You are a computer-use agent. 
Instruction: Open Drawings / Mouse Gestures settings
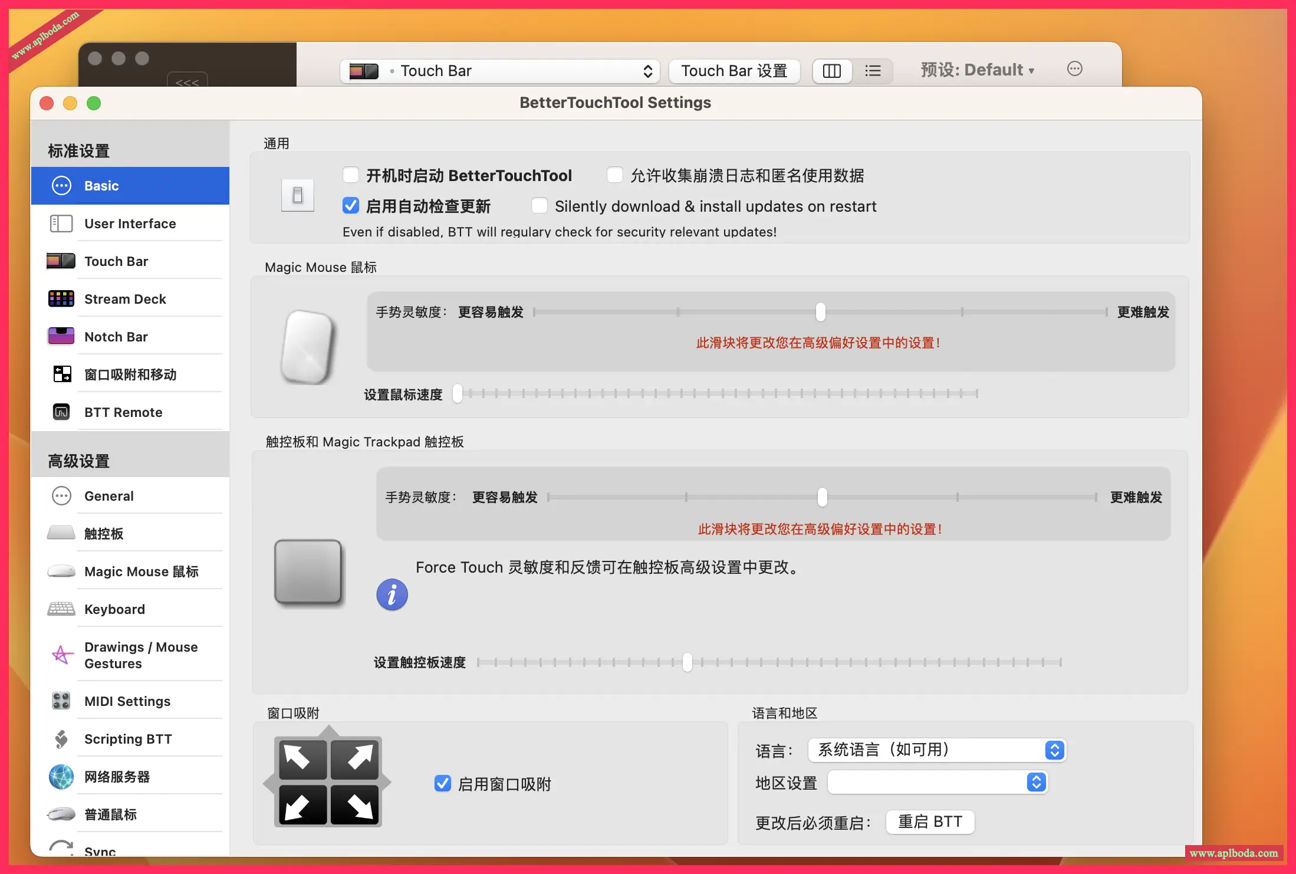click(x=130, y=655)
